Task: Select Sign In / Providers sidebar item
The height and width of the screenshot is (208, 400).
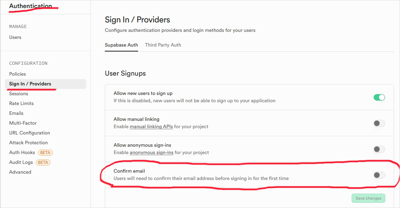Action: point(30,84)
